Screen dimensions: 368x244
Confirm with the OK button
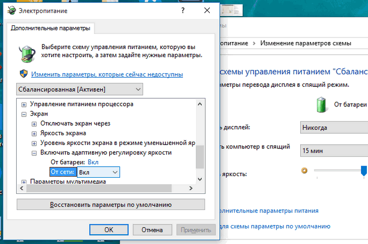tap(109, 230)
